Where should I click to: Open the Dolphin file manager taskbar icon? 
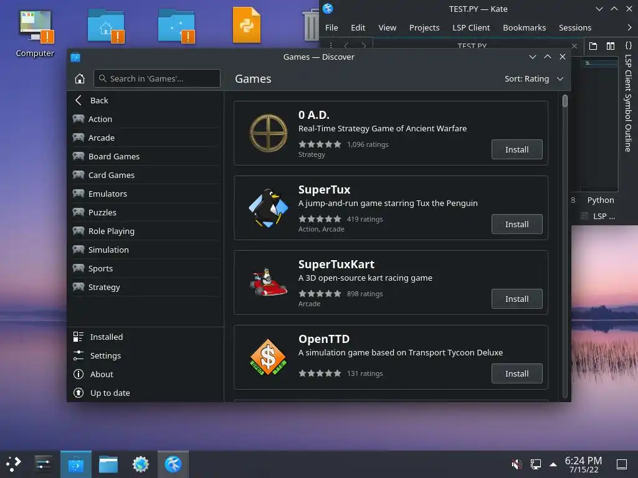(x=108, y=464)
